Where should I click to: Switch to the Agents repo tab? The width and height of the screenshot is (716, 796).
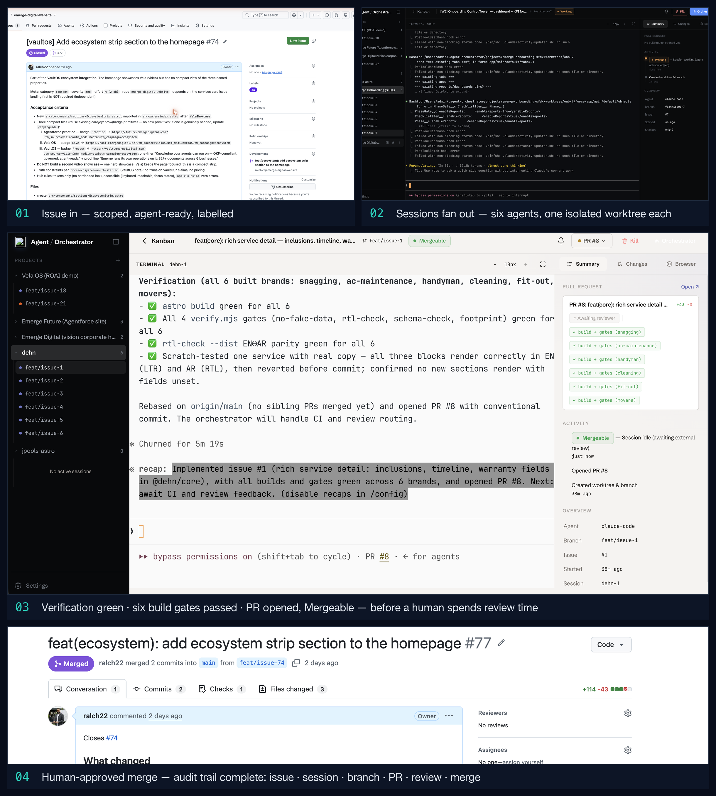point(66,26)
